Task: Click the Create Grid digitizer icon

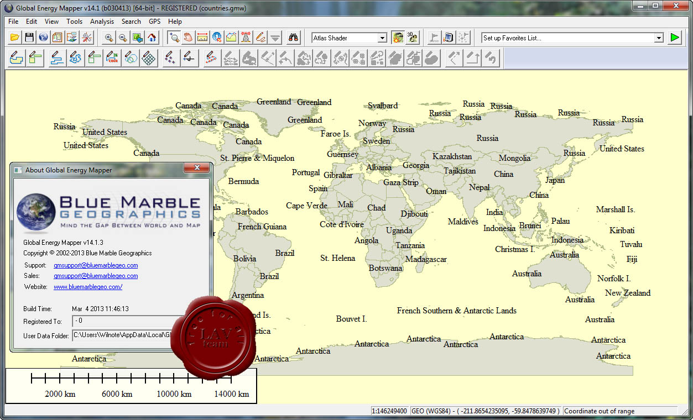Action: [x=149, y=57]
